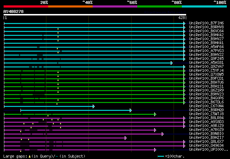Click the green arrowhead of the C5YFJ4 row

(x=184, y=71)
